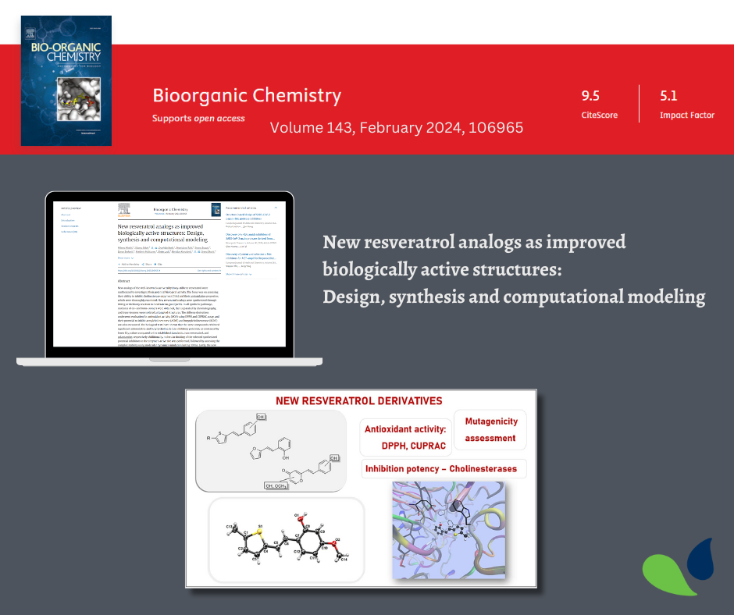Click the DOI link on laptop screen

[x=138, y=271]
